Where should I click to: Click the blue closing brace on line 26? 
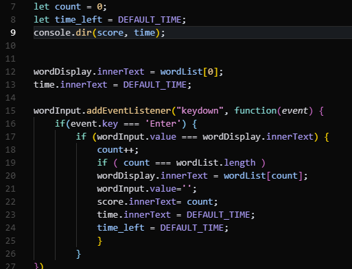[x=78, y=254]
